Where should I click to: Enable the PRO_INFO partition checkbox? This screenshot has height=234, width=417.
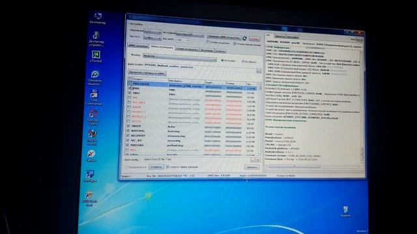pyautogui.click(x=129, y=102)
